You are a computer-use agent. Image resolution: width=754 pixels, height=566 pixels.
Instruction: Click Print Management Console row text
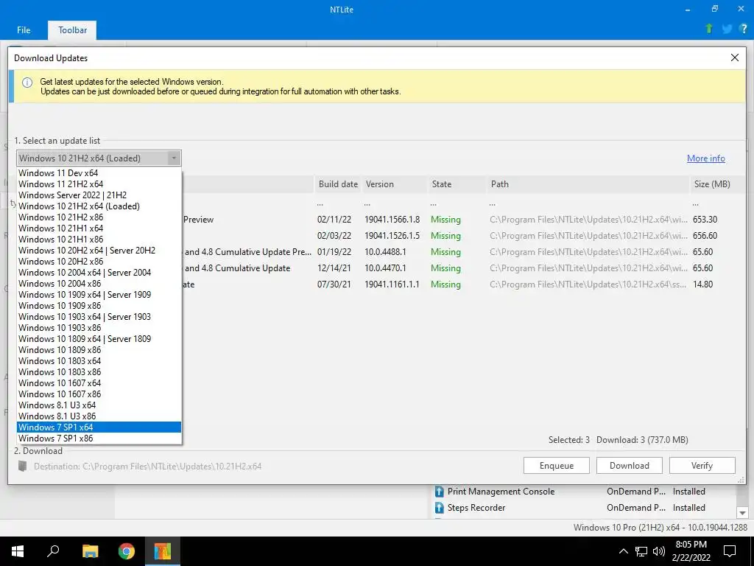click(x=501, y=492)
